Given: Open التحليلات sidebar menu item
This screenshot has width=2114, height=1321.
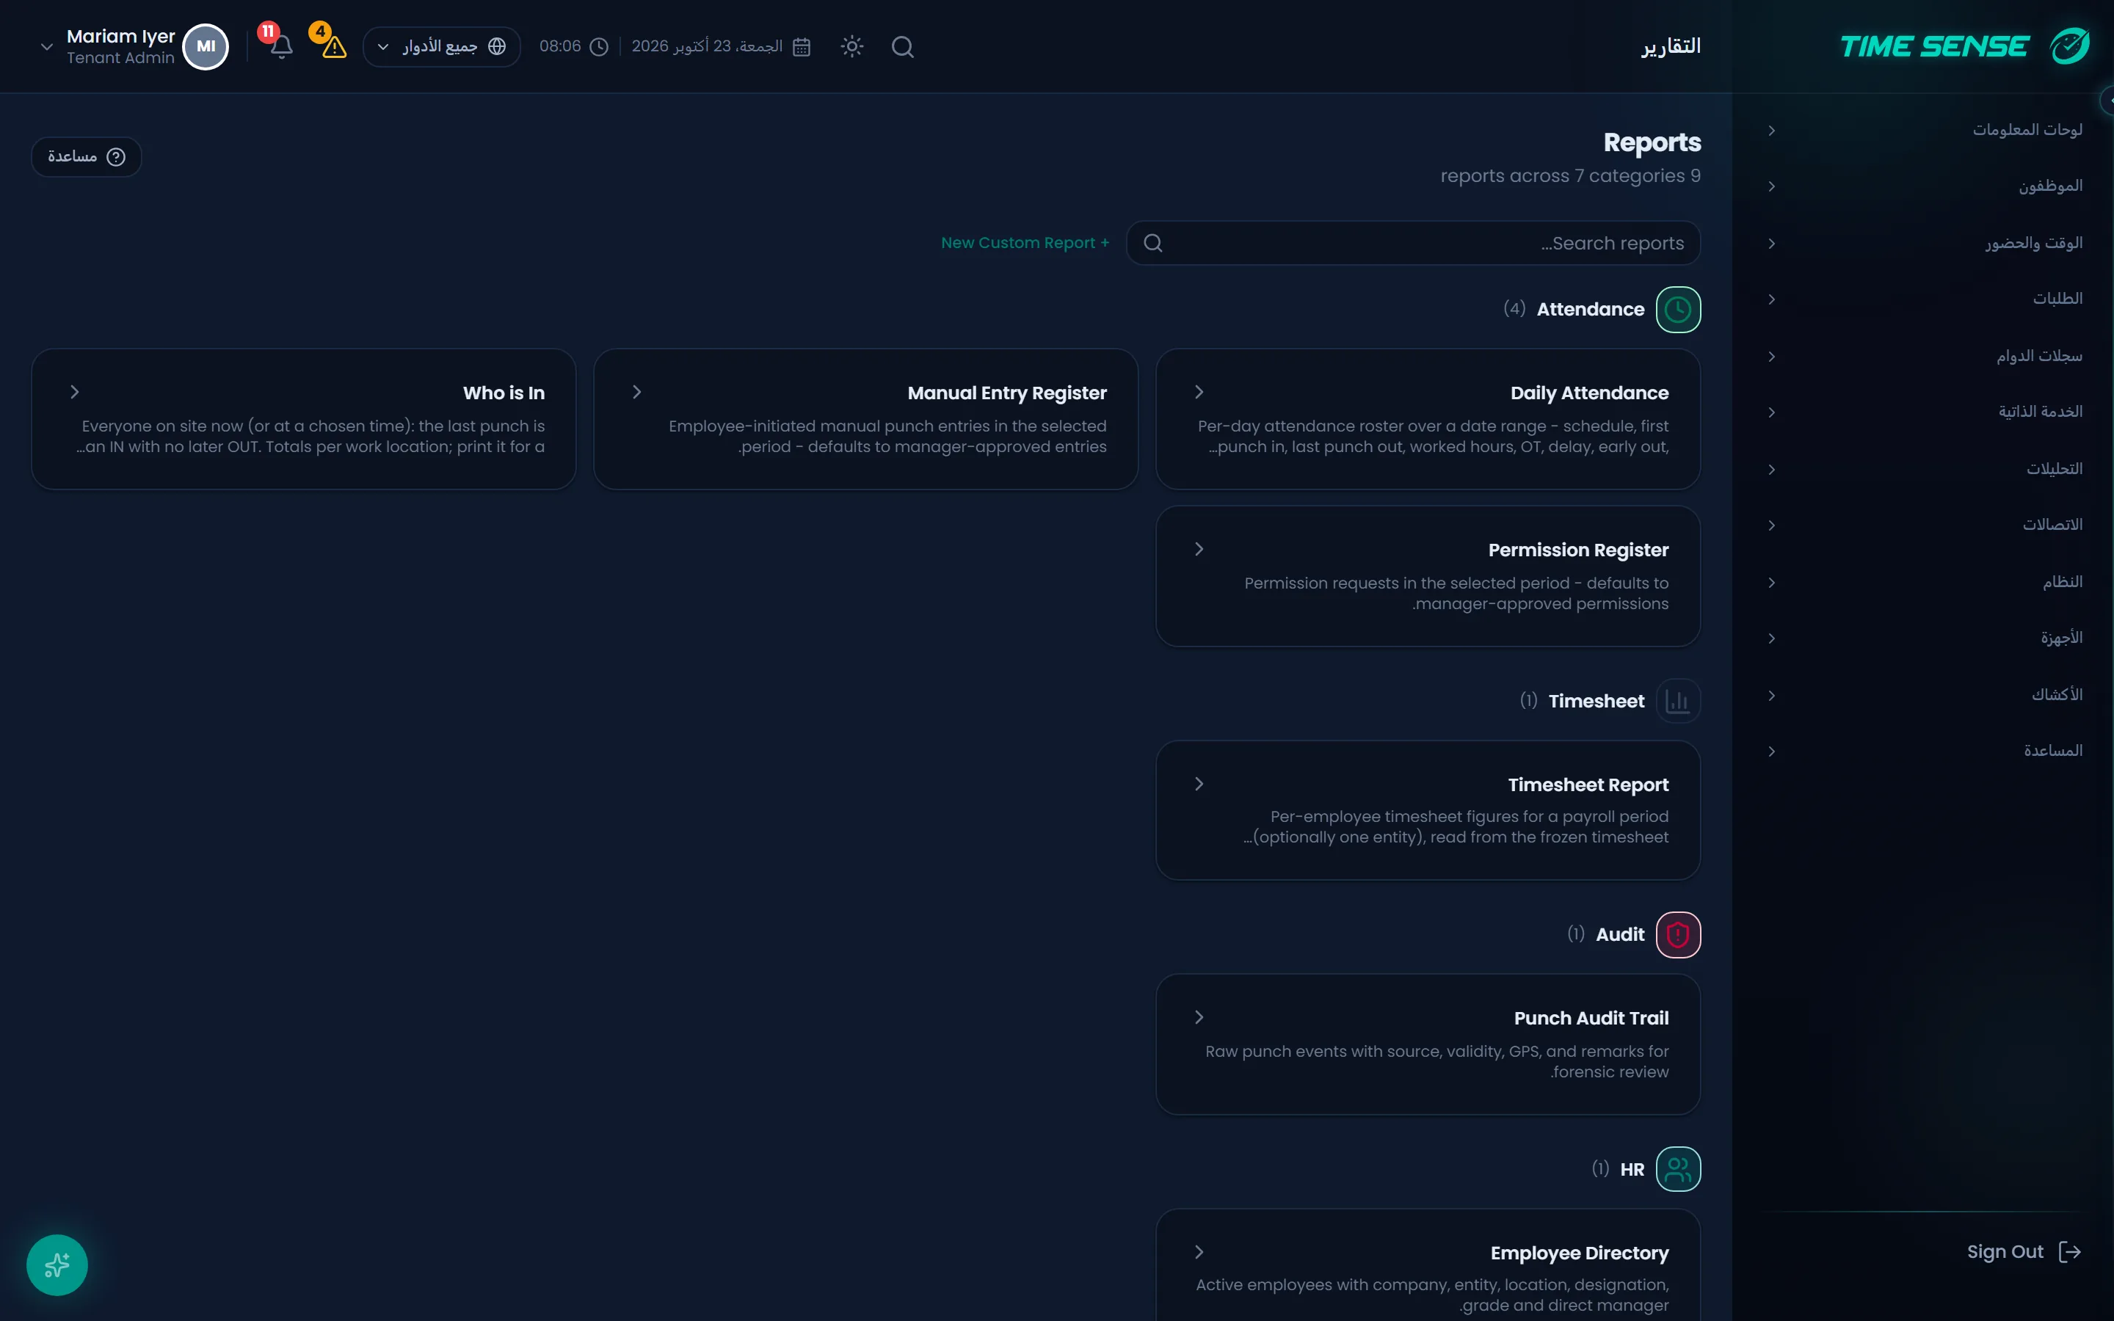Looking at the screenshot, I should 1925,469.
